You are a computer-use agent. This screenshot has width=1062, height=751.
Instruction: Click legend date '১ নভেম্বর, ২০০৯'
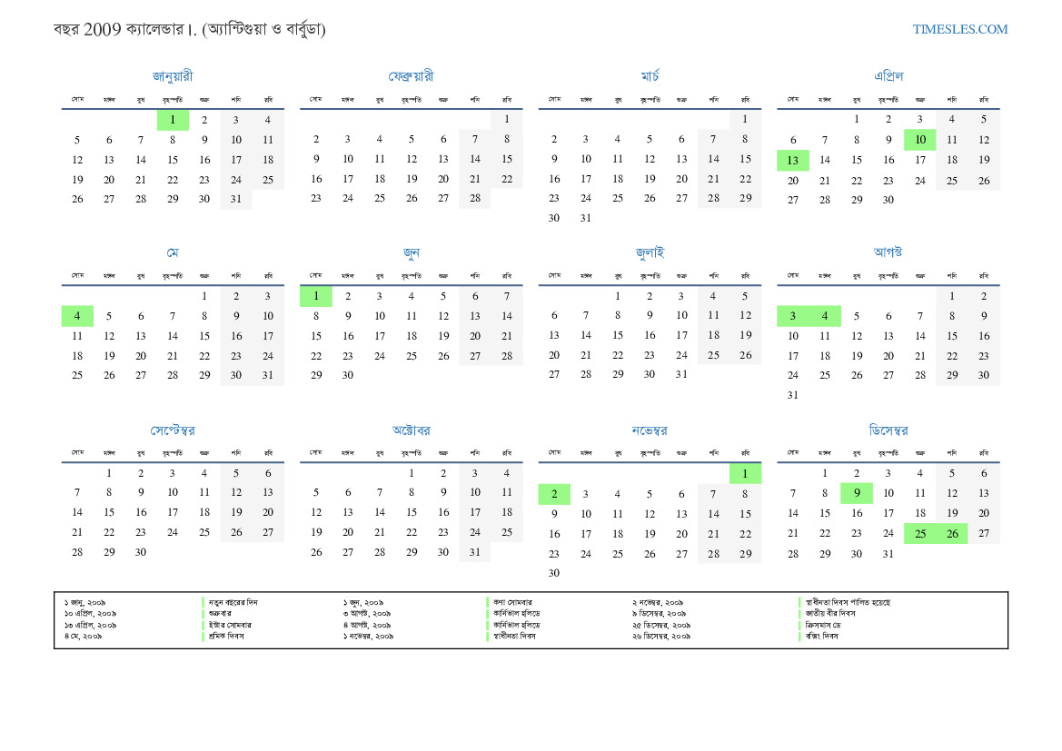pyautogui.click(x=368, y=636)
